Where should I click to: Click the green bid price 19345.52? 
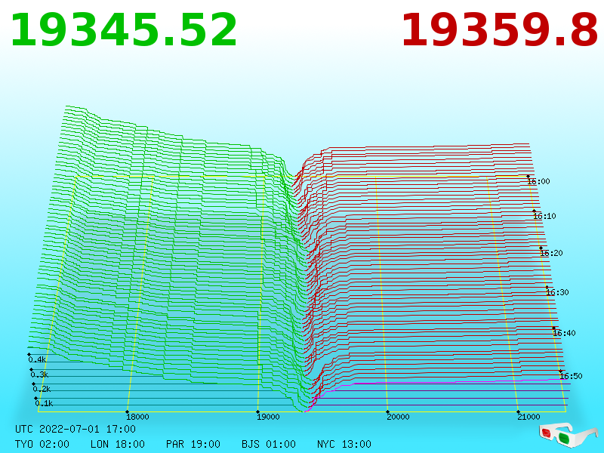pyautogui.click(x=124, y=30)
